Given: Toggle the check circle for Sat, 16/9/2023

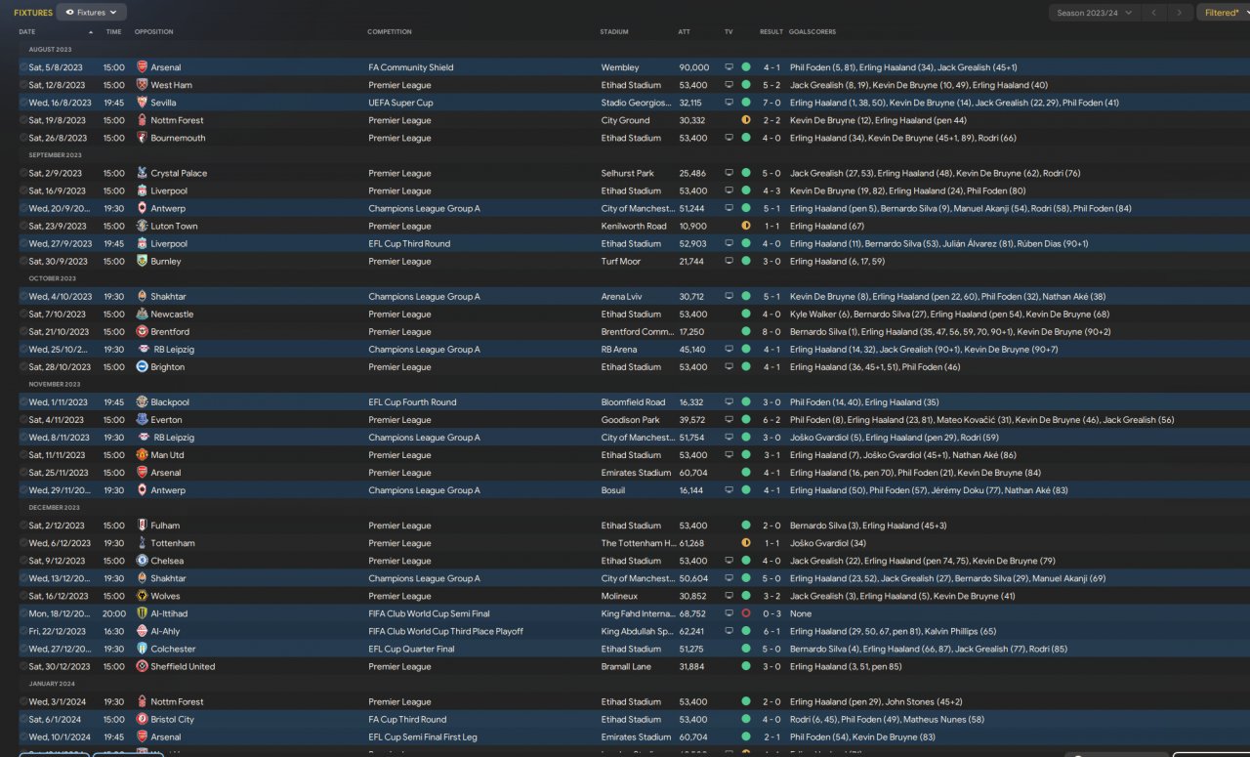Looking at the screenshot, I should coord(23,190).
